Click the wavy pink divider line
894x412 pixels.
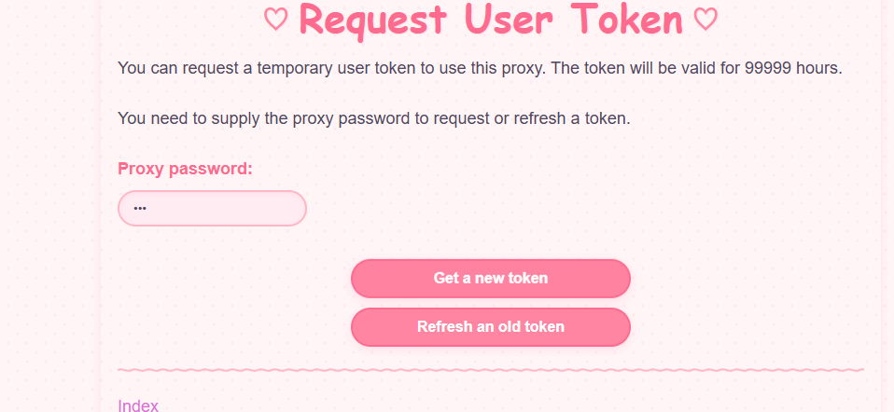point(490,370)
